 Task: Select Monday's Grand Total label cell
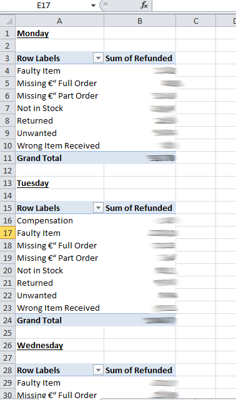click(59, 158)
